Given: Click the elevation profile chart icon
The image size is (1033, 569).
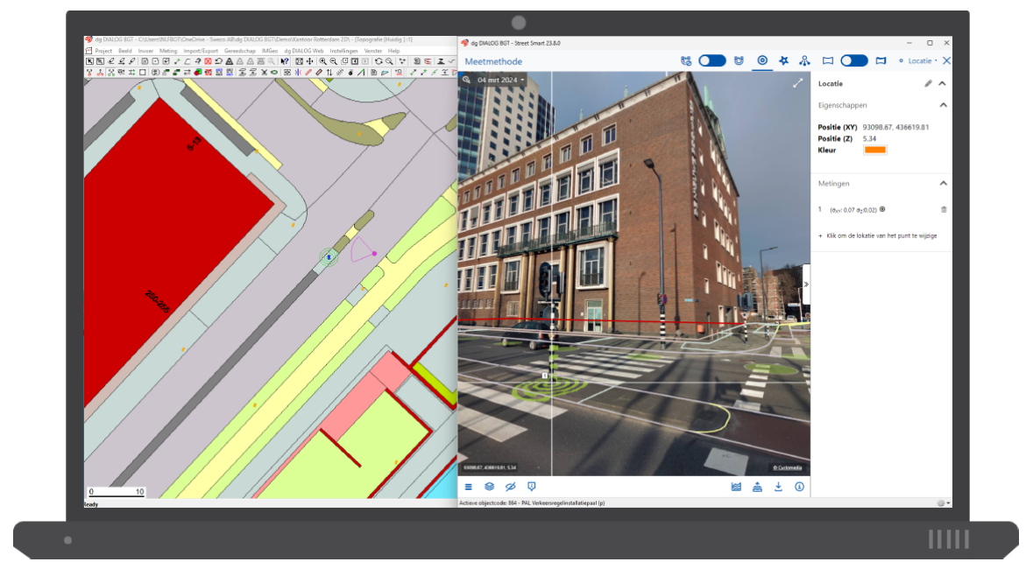Looking at the screenshot, I should [736, 487].
